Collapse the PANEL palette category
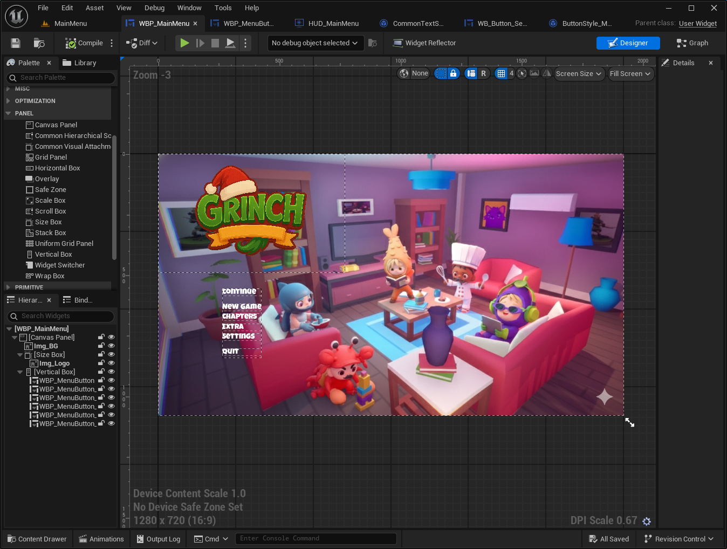The height and width of the screenshot is (549, 727). coord(8,113)
